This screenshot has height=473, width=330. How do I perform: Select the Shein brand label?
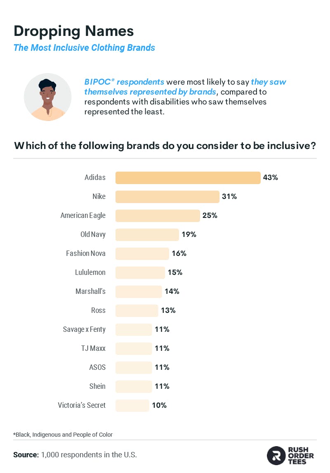[97, 386]
